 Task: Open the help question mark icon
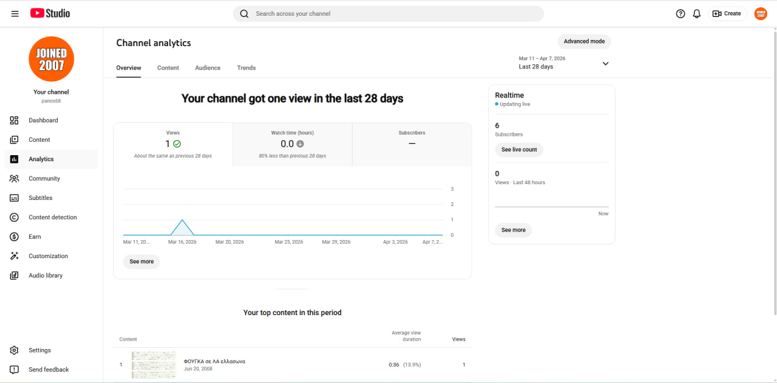(680, 13)
